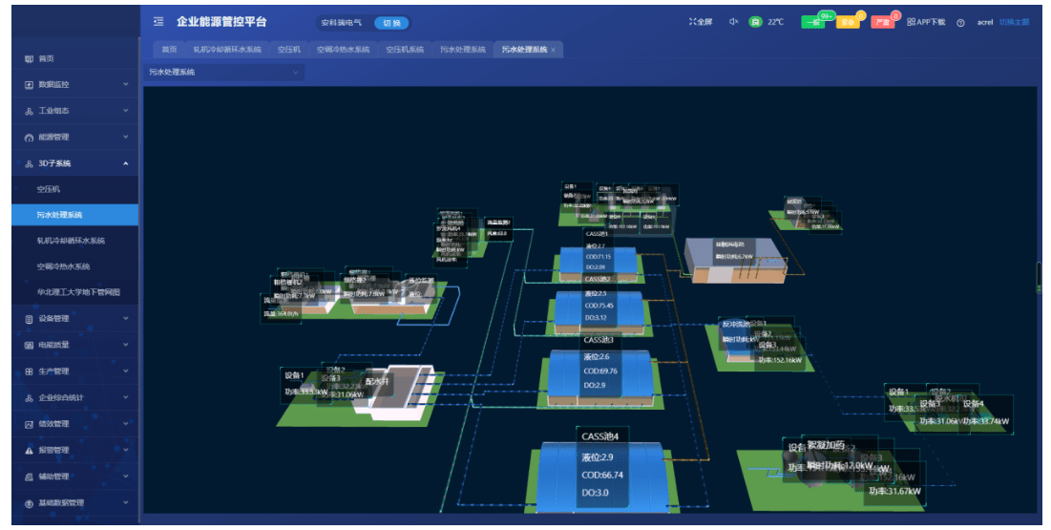Click the yellow 紧急 alarm badge
The height and width of the screenshot is (530, 1051).
(848, 22)
